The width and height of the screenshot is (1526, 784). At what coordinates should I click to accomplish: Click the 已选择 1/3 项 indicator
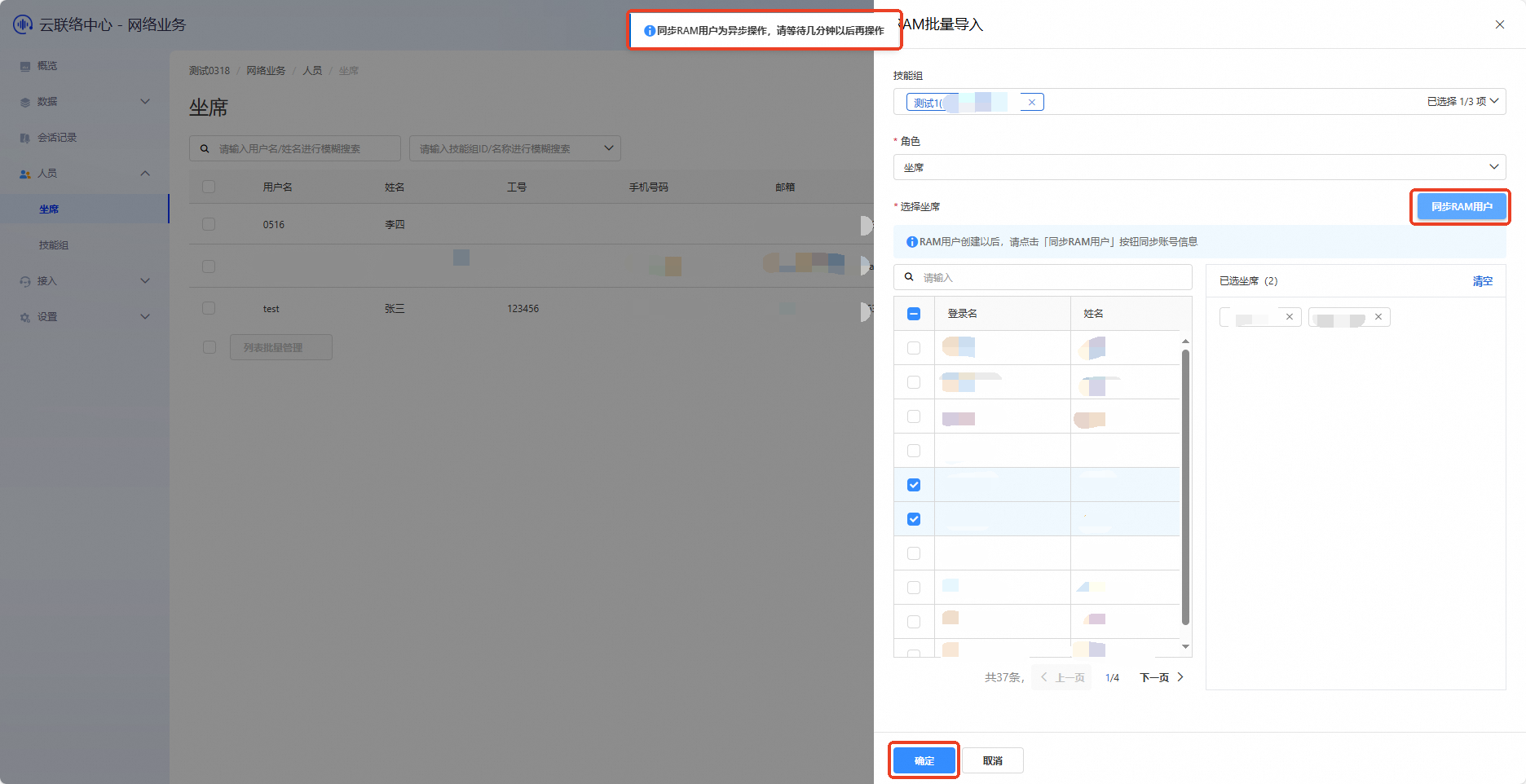coord(1456,102)
